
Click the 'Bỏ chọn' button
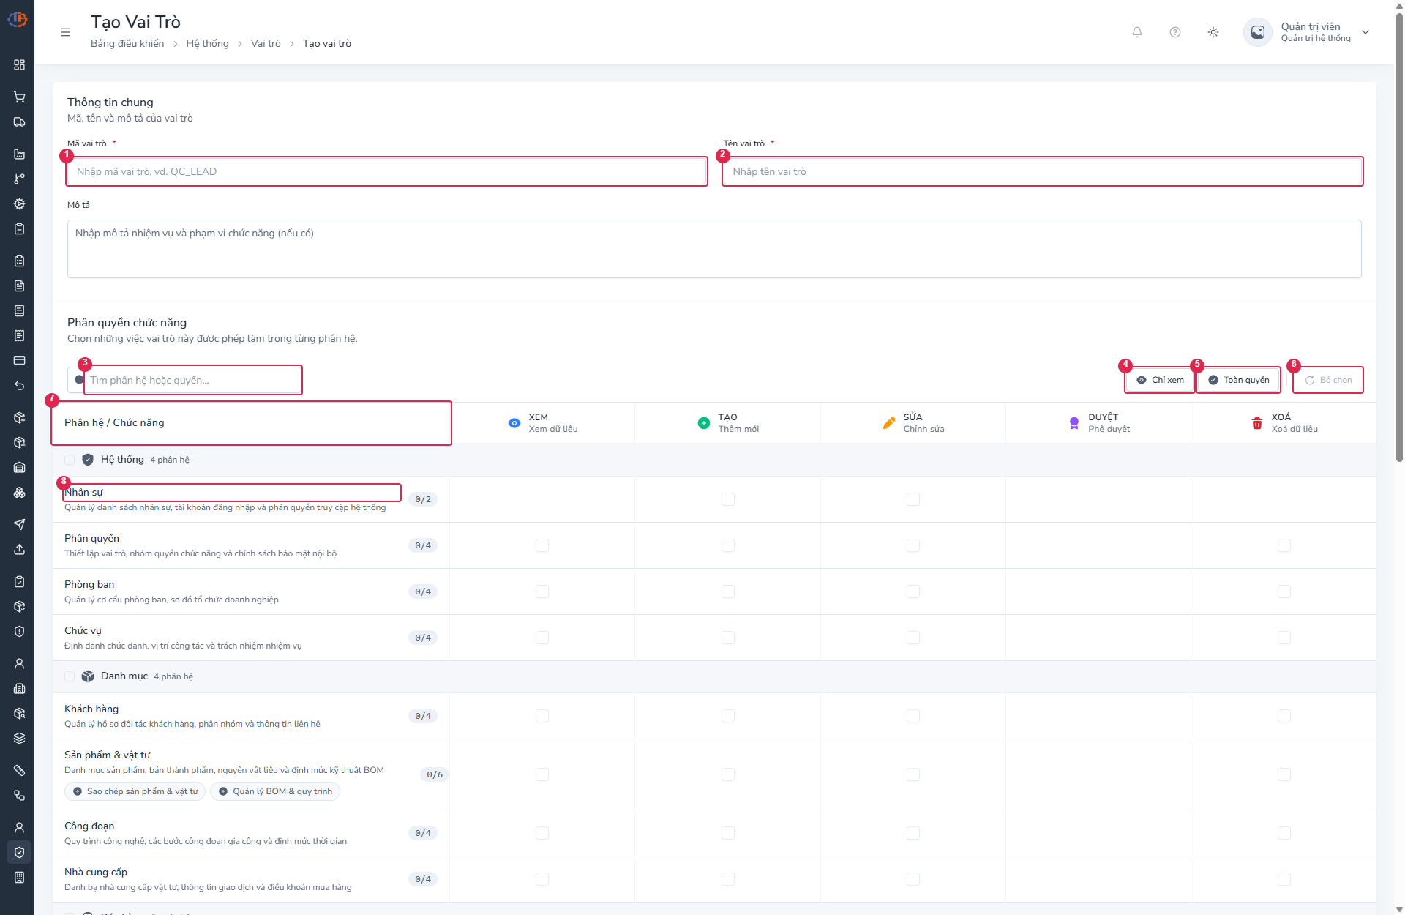[x=1328, y=380]
